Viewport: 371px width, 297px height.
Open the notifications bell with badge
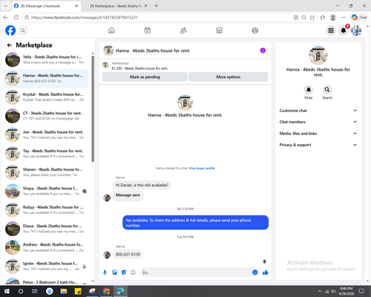click(344, 30)
